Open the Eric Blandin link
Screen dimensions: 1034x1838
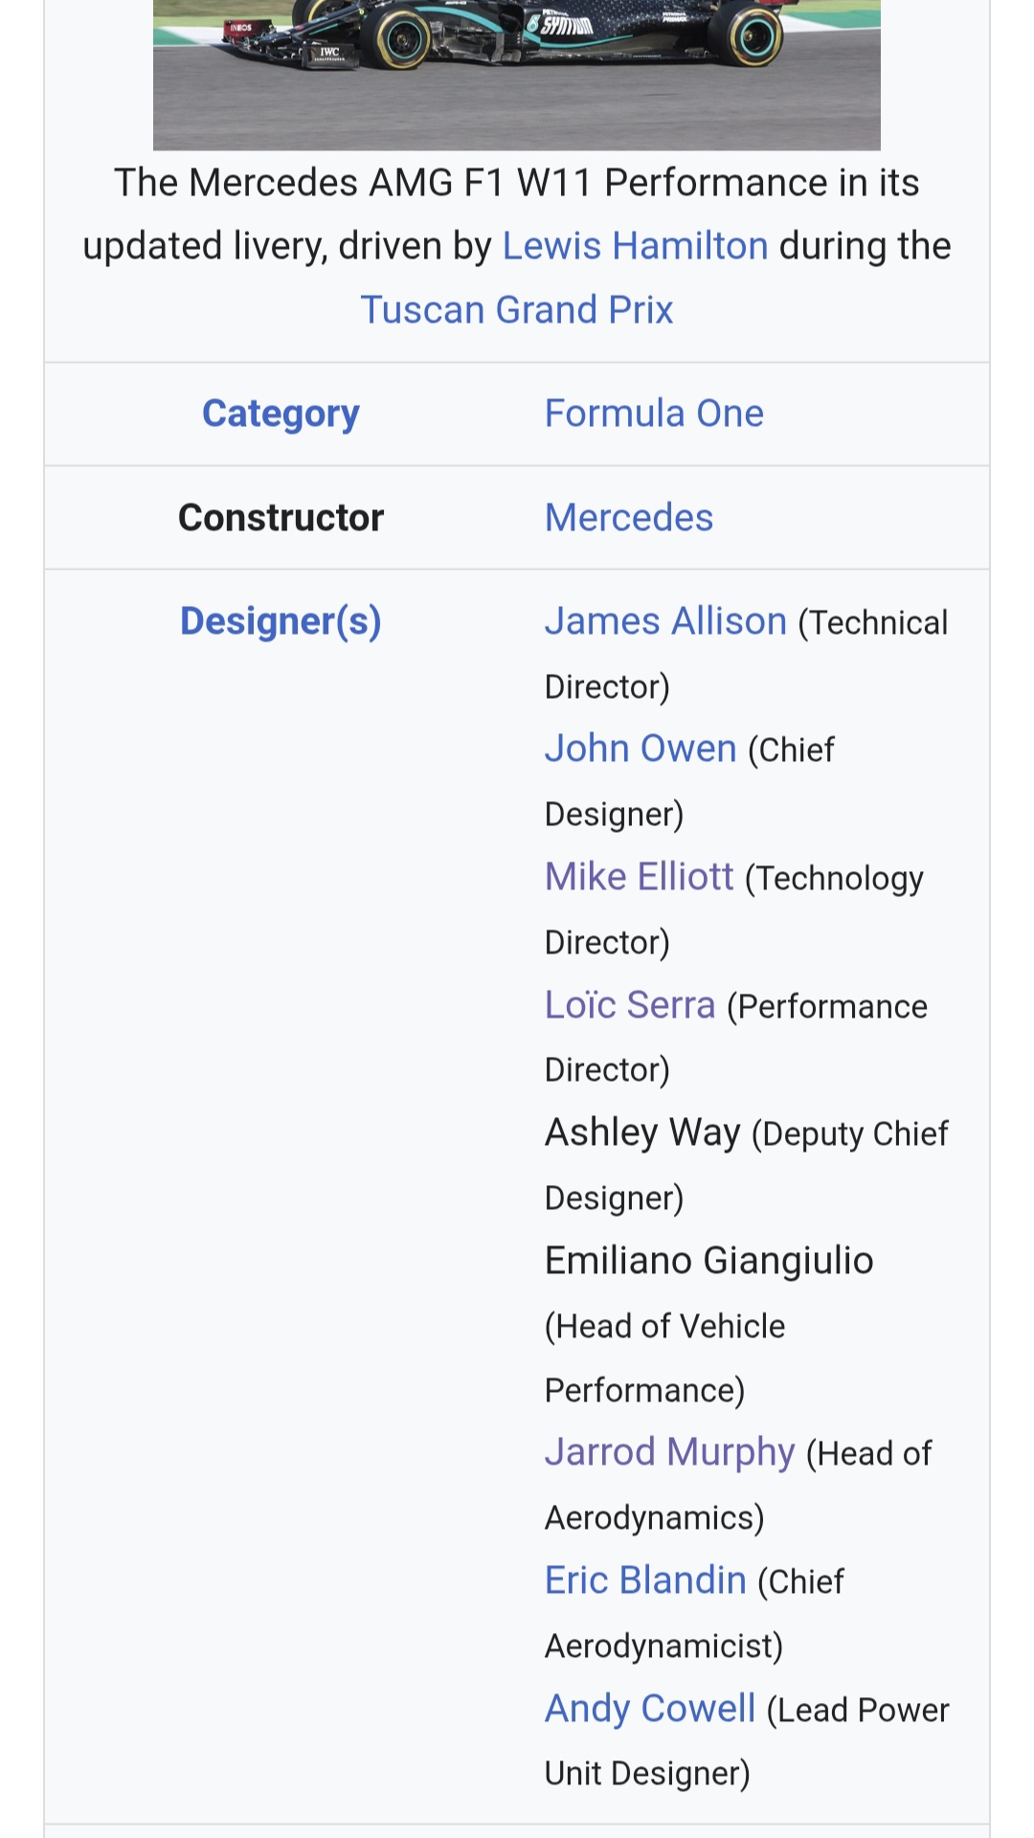point(645,1580)
